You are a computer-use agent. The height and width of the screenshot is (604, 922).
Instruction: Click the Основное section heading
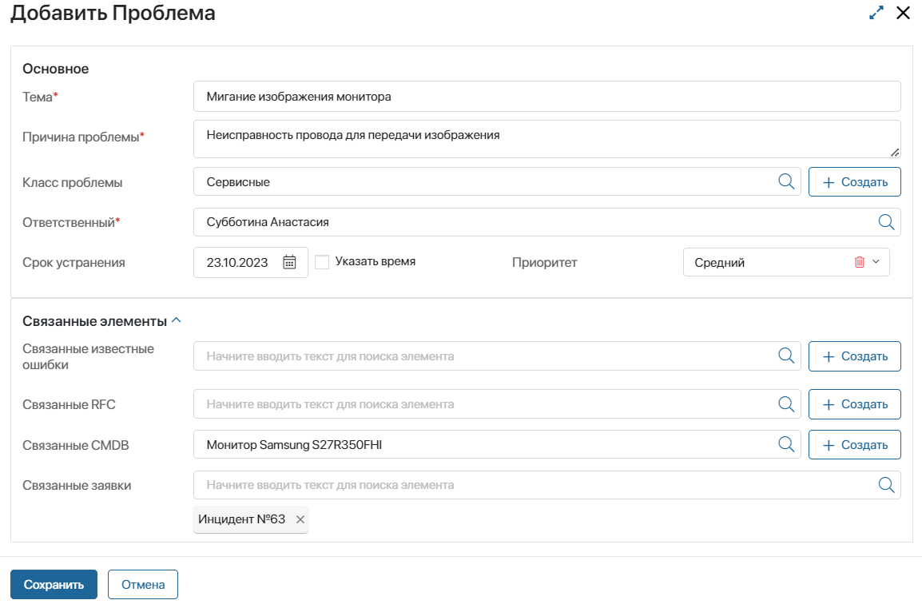pyautogui.click(x=55, y=69)
